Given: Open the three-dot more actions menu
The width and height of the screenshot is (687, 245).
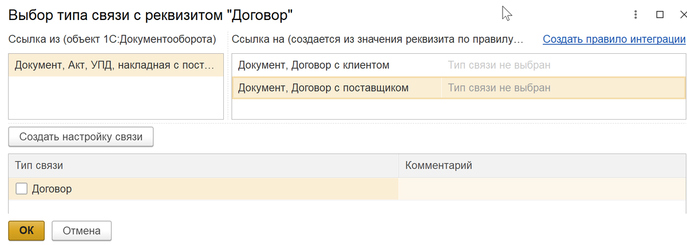Looking at the screenshot, I should [636, 14].
